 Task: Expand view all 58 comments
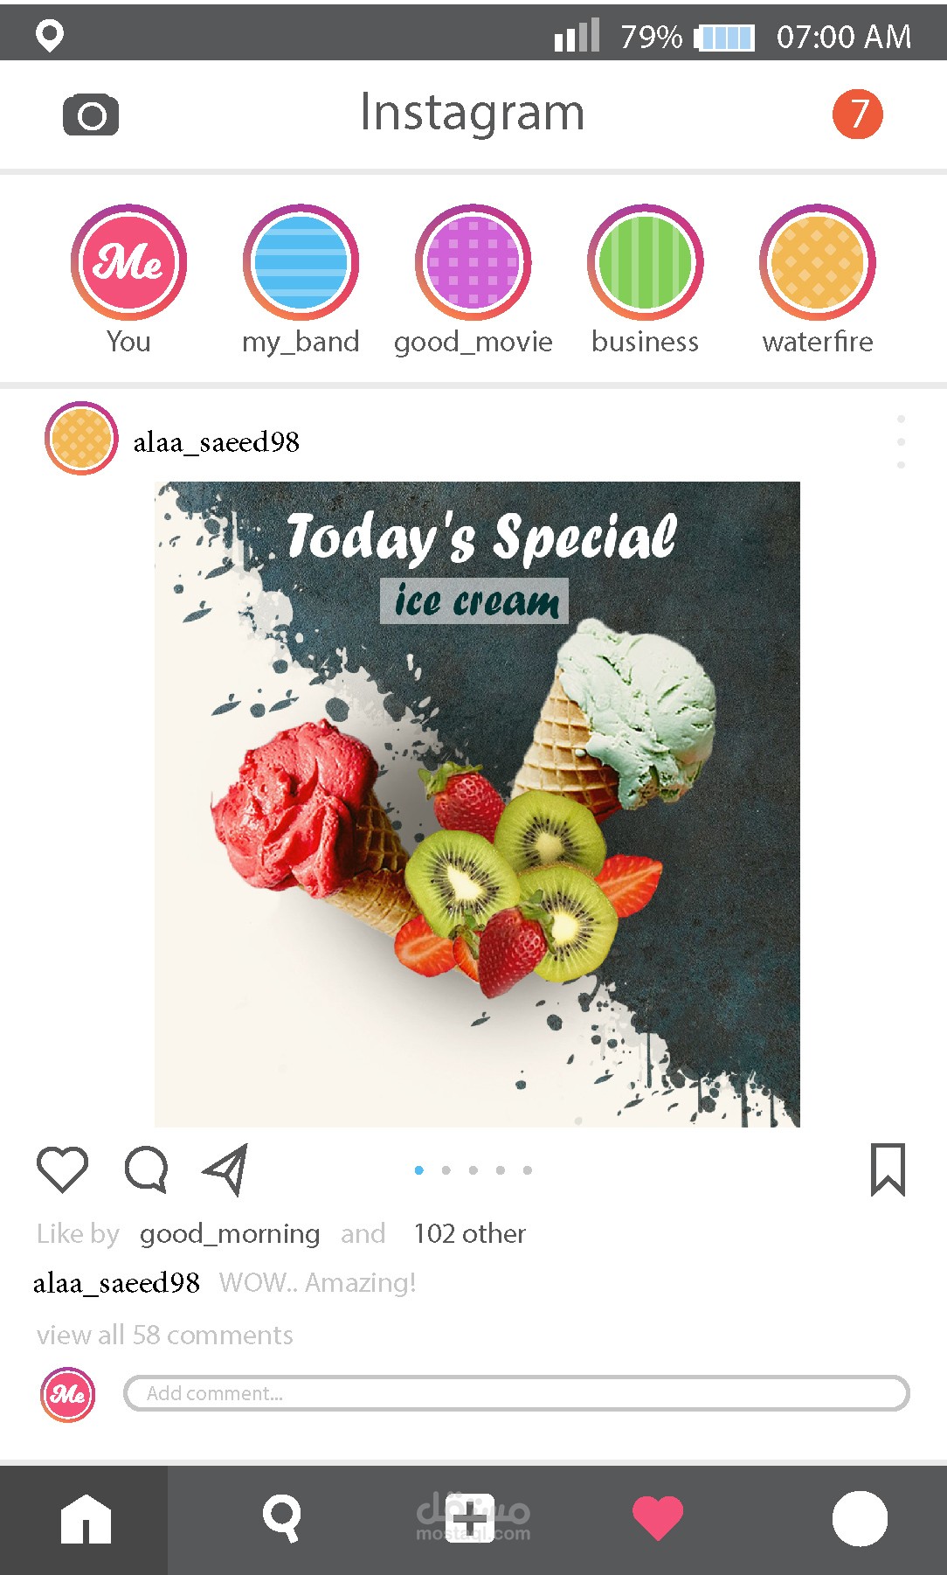click(x=165, y=1335)
